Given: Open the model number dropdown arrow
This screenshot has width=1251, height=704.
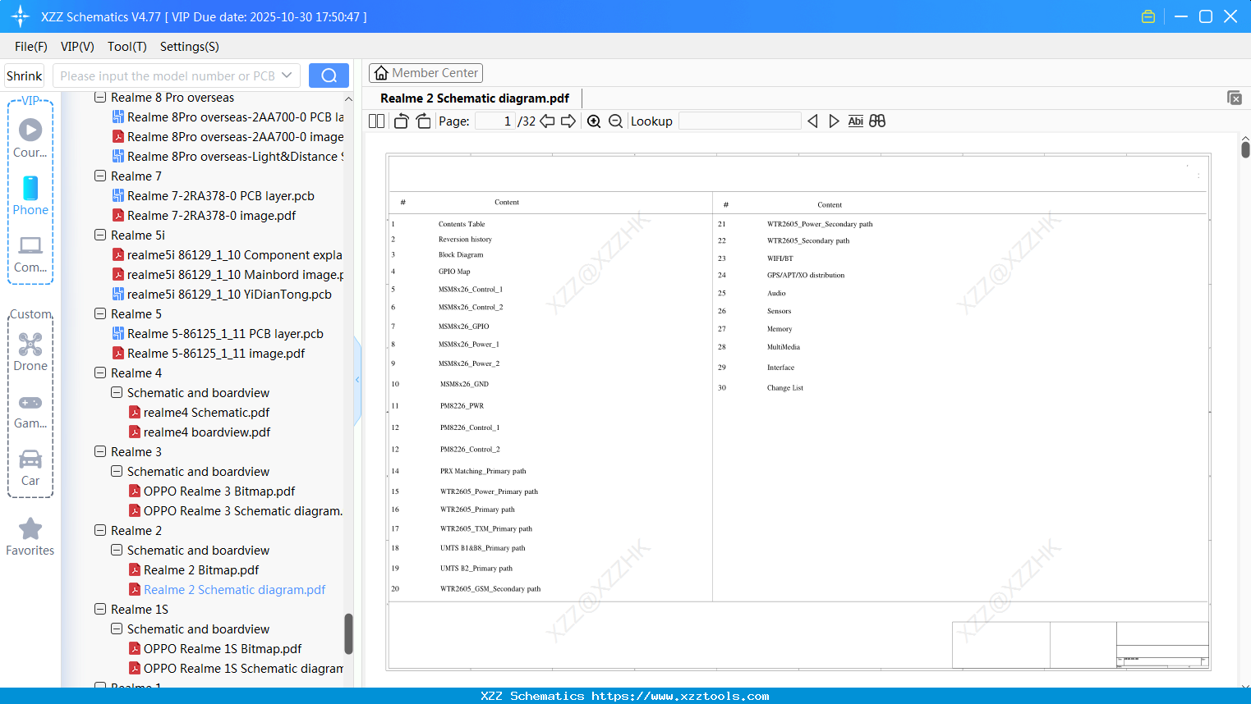Looking at the screenshot, I should pos(287,75).
